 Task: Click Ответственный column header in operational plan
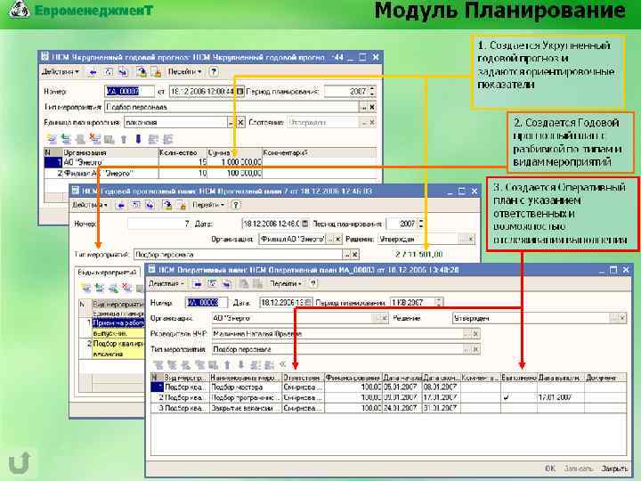click(x=303, y=378)
